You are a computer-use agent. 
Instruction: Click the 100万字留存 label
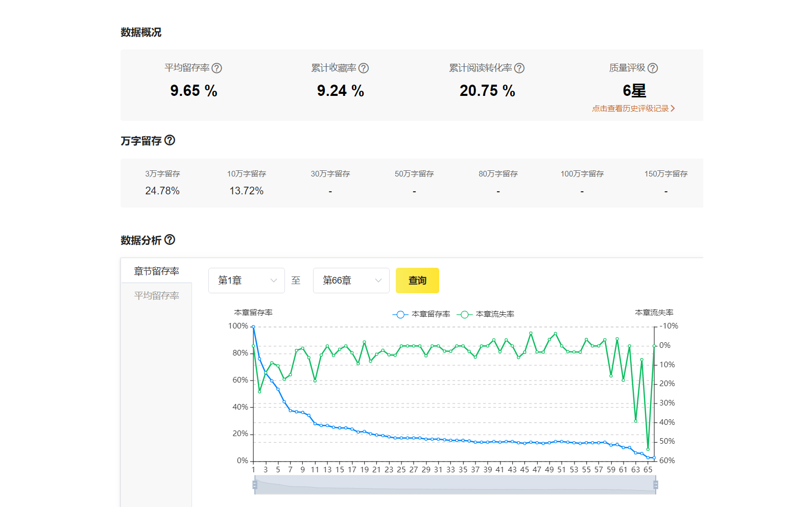tap(582, 174)
